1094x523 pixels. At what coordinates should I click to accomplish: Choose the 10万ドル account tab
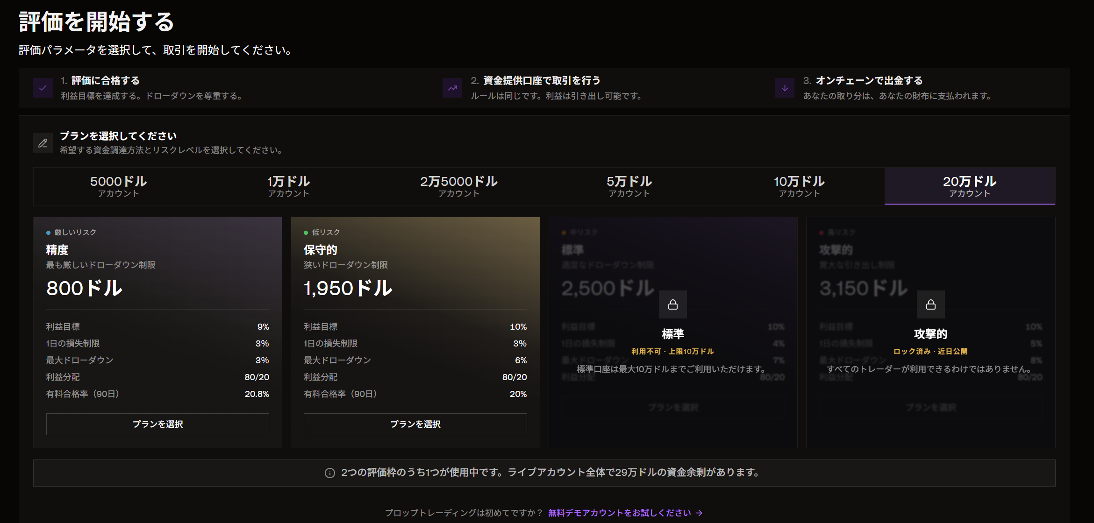[799, 186]
